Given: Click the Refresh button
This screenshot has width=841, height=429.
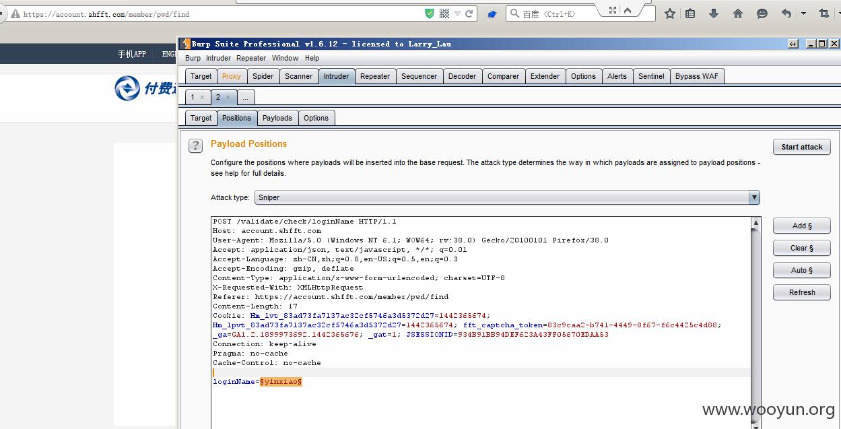Looking at the screenshot, I should (802, 292).
